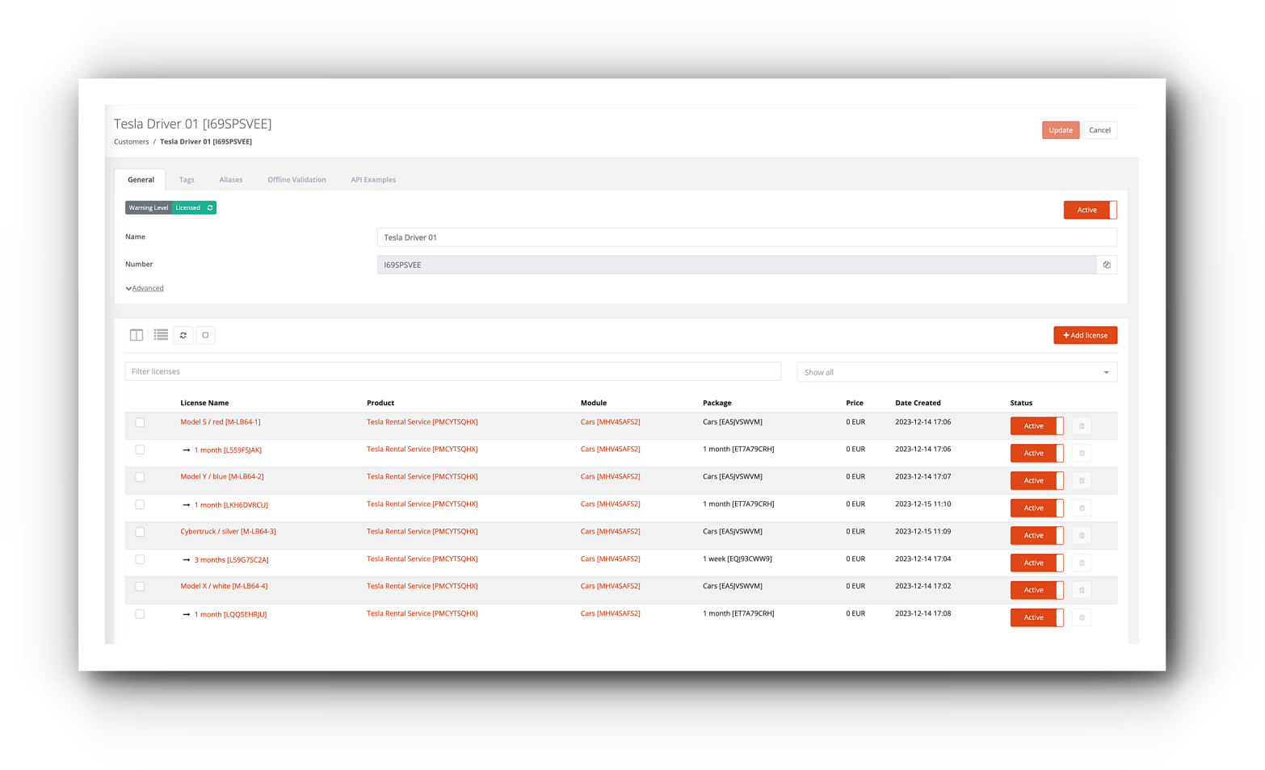The height and width of the screenshot is (770, 1265).
Task: Focus the Name input field
Action: pos(746,237)
